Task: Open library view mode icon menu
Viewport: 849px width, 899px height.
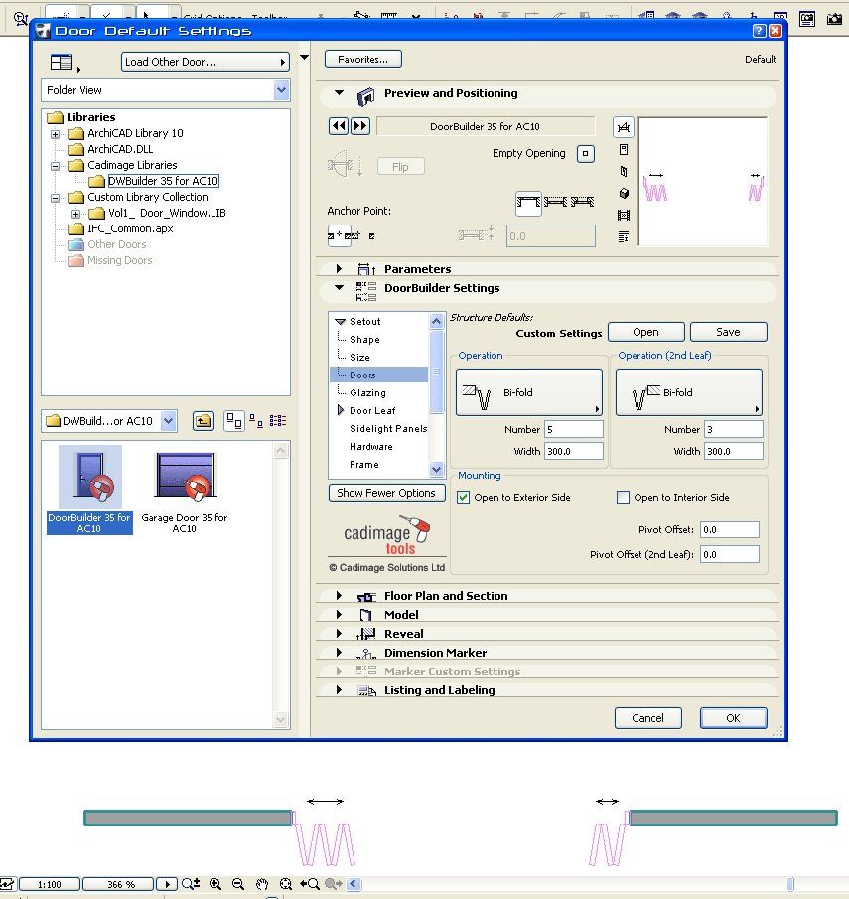Action: point(64,62)
